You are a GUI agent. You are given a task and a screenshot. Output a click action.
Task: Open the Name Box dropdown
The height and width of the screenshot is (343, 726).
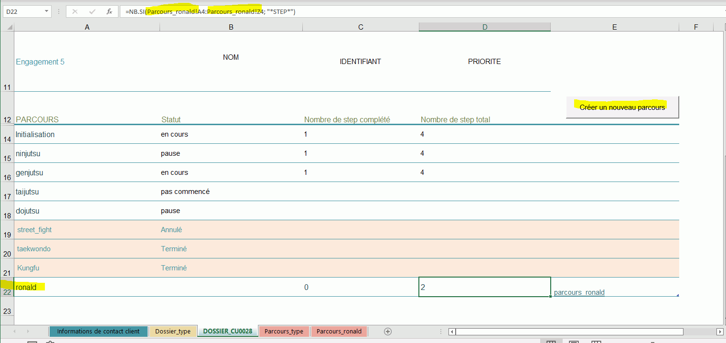[46, 11]
